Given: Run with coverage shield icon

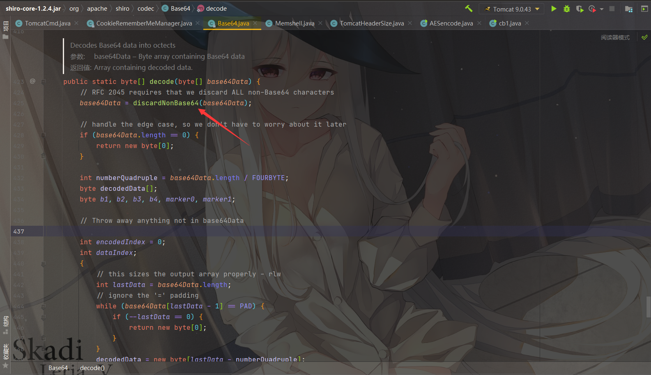Looking at the screenshot, I should coord(580,9).
